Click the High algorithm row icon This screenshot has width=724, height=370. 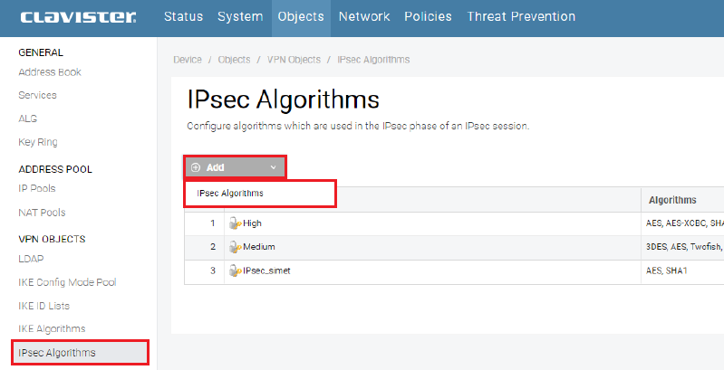(235, 223)
